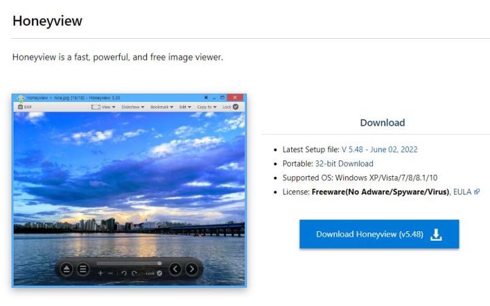Open the EULA link
490x306 pixels.
pos(462,192)
